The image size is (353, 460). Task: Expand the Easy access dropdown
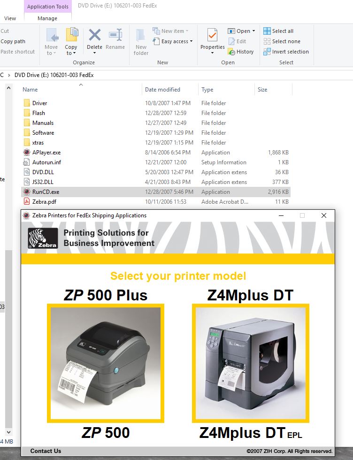pos(192,41)
